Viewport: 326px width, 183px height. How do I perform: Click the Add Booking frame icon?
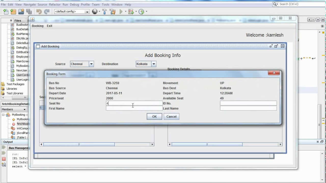(x=38, y=46)
